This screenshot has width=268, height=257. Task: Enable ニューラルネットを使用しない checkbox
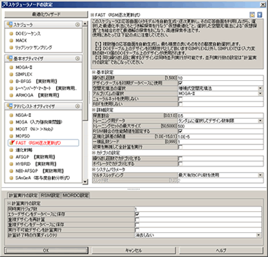click(180, 99)
